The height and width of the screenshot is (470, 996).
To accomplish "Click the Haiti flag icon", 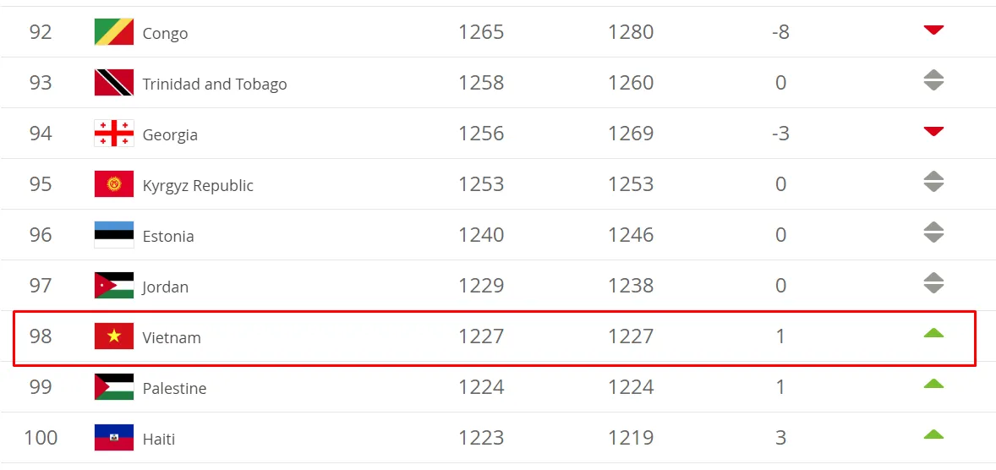I will coord(113,438).
